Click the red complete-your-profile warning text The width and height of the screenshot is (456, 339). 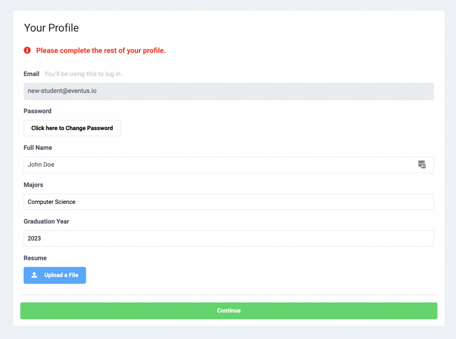click(x=101, y=50)
